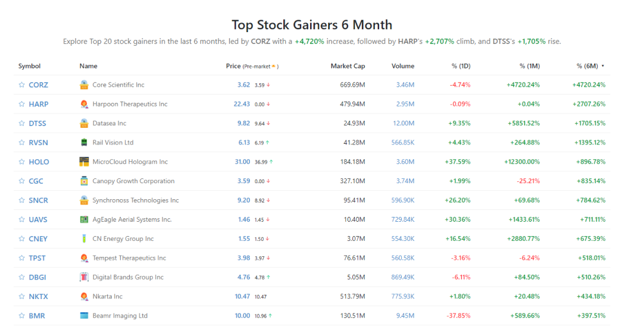Open the % (6M) sort dropdown arrow
Viewport: 625px width, 327px height.
(x=602, y=66)
